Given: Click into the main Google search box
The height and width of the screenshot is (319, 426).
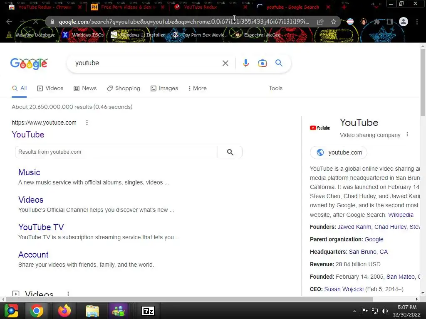Looking at the screenshot, I should 147,63.
